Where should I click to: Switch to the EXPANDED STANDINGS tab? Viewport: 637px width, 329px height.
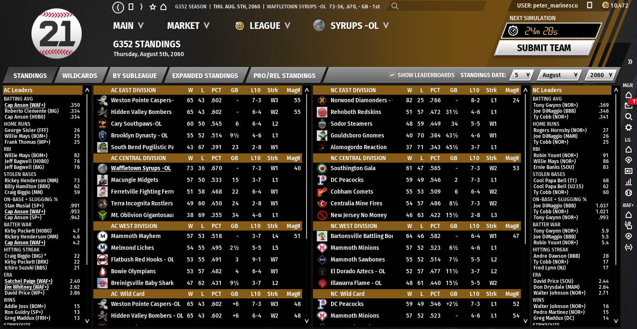[x=205, y=76]
